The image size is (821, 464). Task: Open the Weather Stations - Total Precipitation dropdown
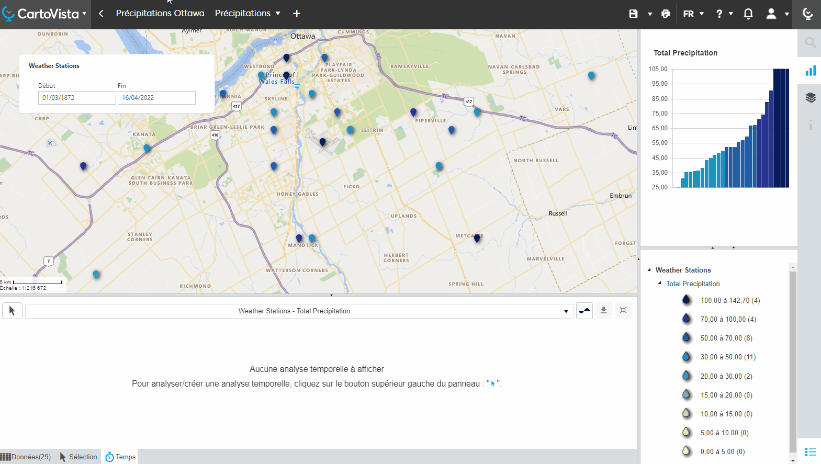pyautogui.click(x=299, y=311)
